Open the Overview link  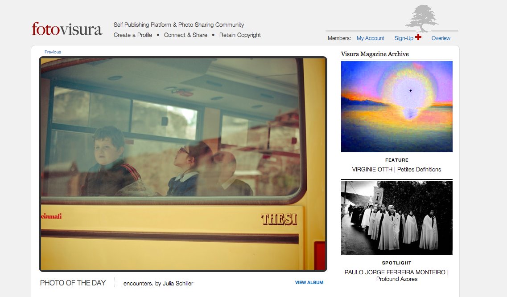(x=441, y=38)
